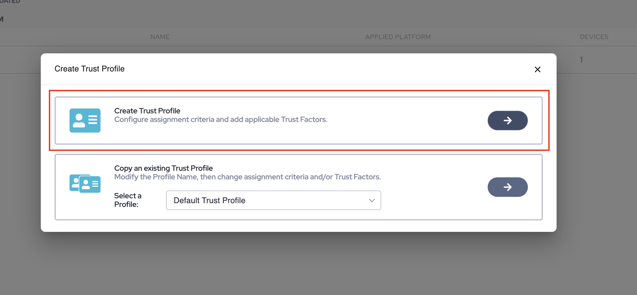This screenshot has width=637, height=295.
Task: Click the duplicated ID cards copy icon
Action: 85,183
